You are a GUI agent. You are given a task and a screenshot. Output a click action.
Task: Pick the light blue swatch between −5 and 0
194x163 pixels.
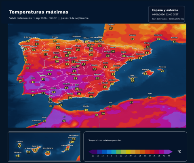coord(109,152)
